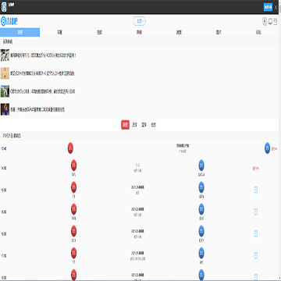
Task: Click the reminder calendar icon for T1 vs GEN
Action: (256, 190)
